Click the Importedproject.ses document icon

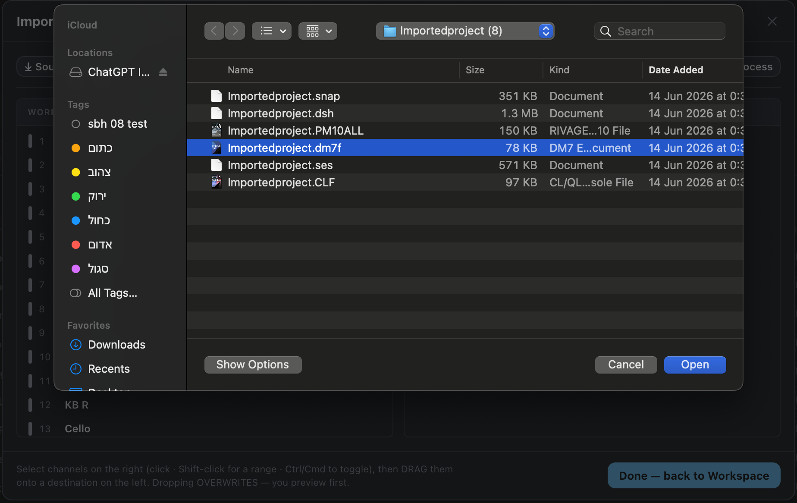(x=217, y=165)
